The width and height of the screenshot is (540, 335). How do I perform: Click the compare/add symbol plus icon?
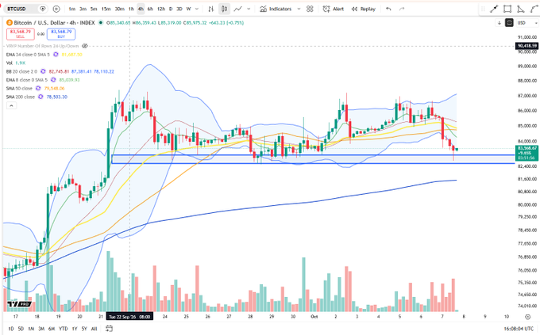coord(56,9)
